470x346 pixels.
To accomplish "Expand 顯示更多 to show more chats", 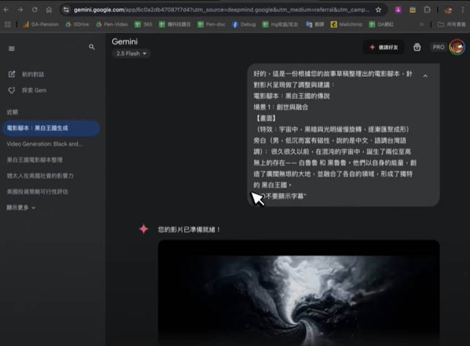I will [x=21, y=208].
